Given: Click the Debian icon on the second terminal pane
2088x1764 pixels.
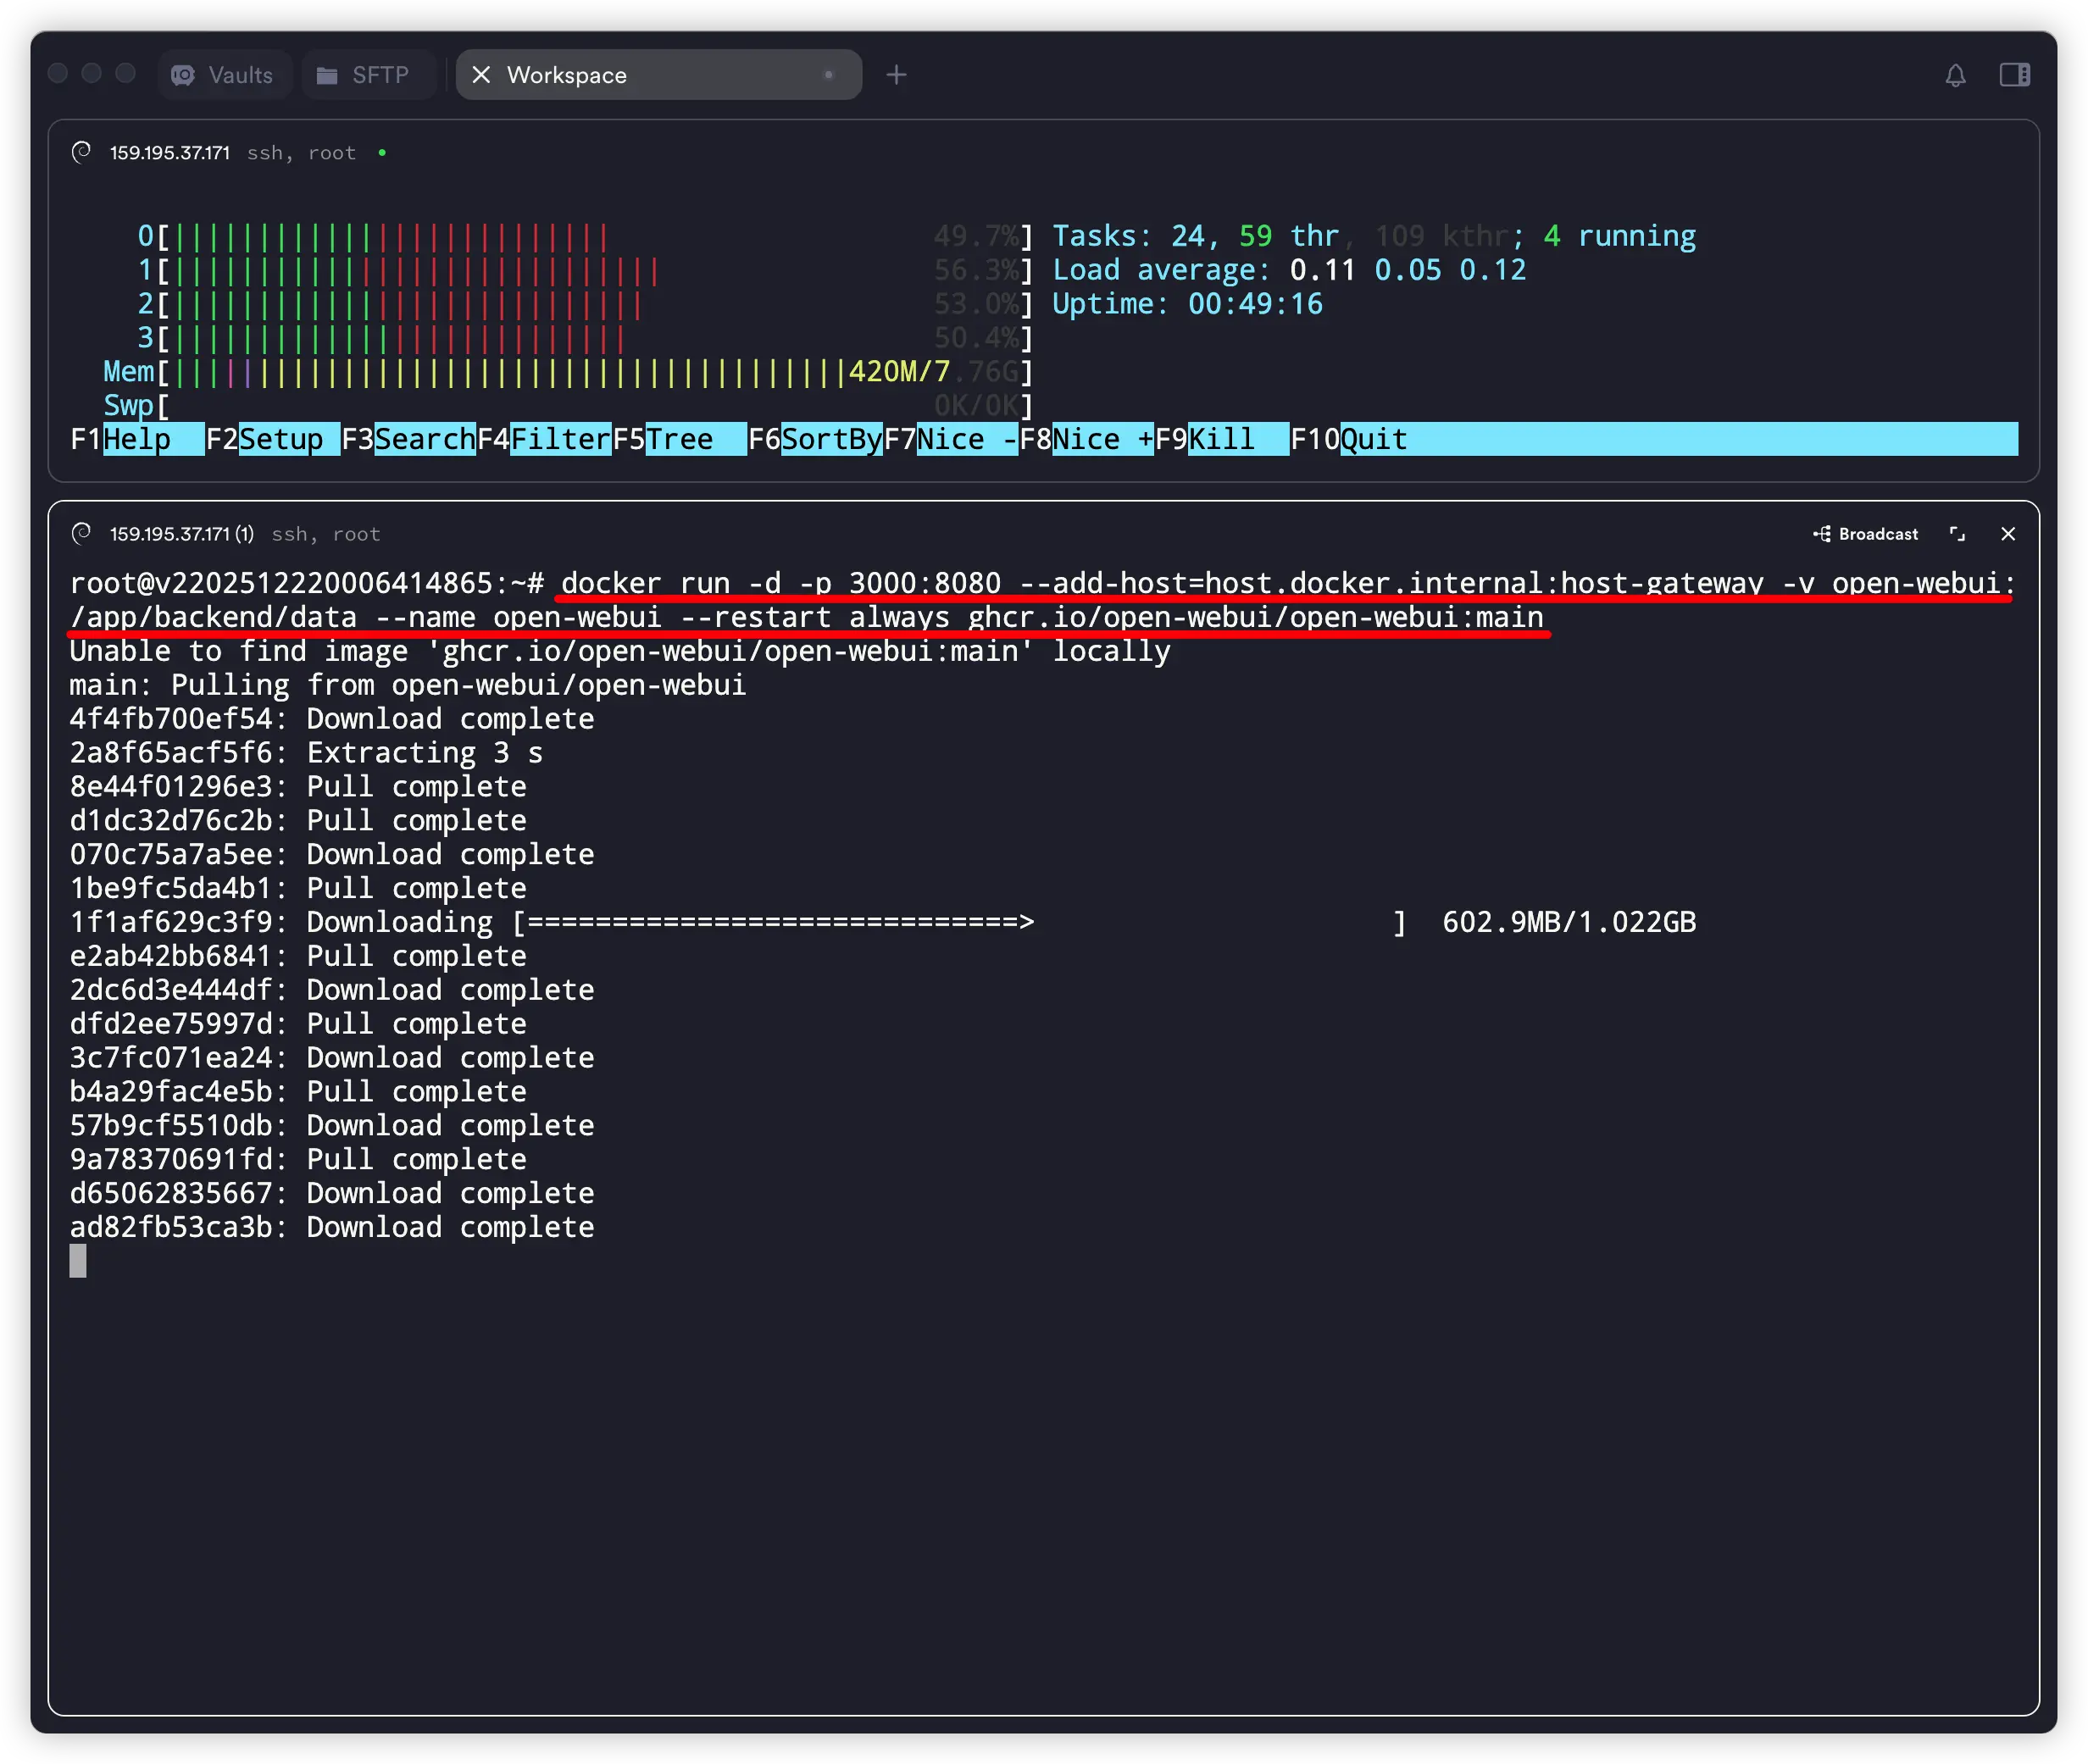Looking at the screenshot, I should [82, 533].
